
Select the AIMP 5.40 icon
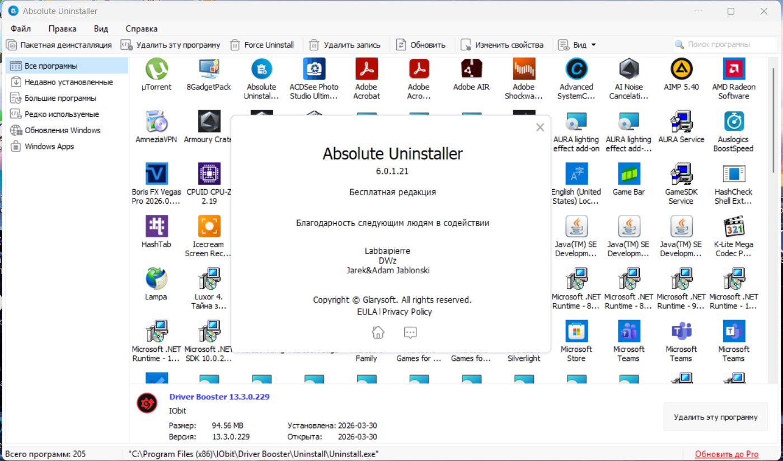point(681,69)
